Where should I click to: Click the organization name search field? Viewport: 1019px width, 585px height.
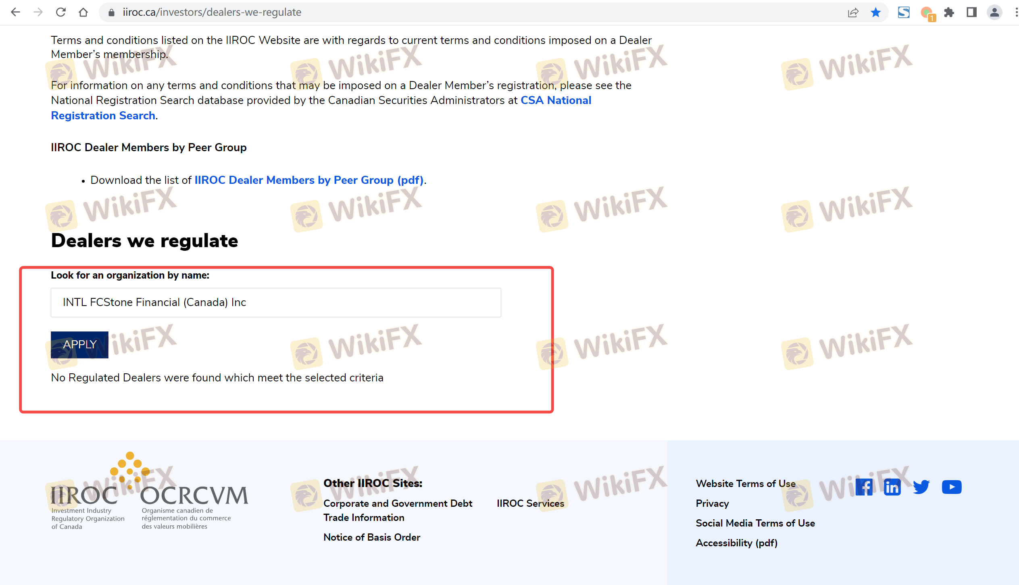coord(276,302)
